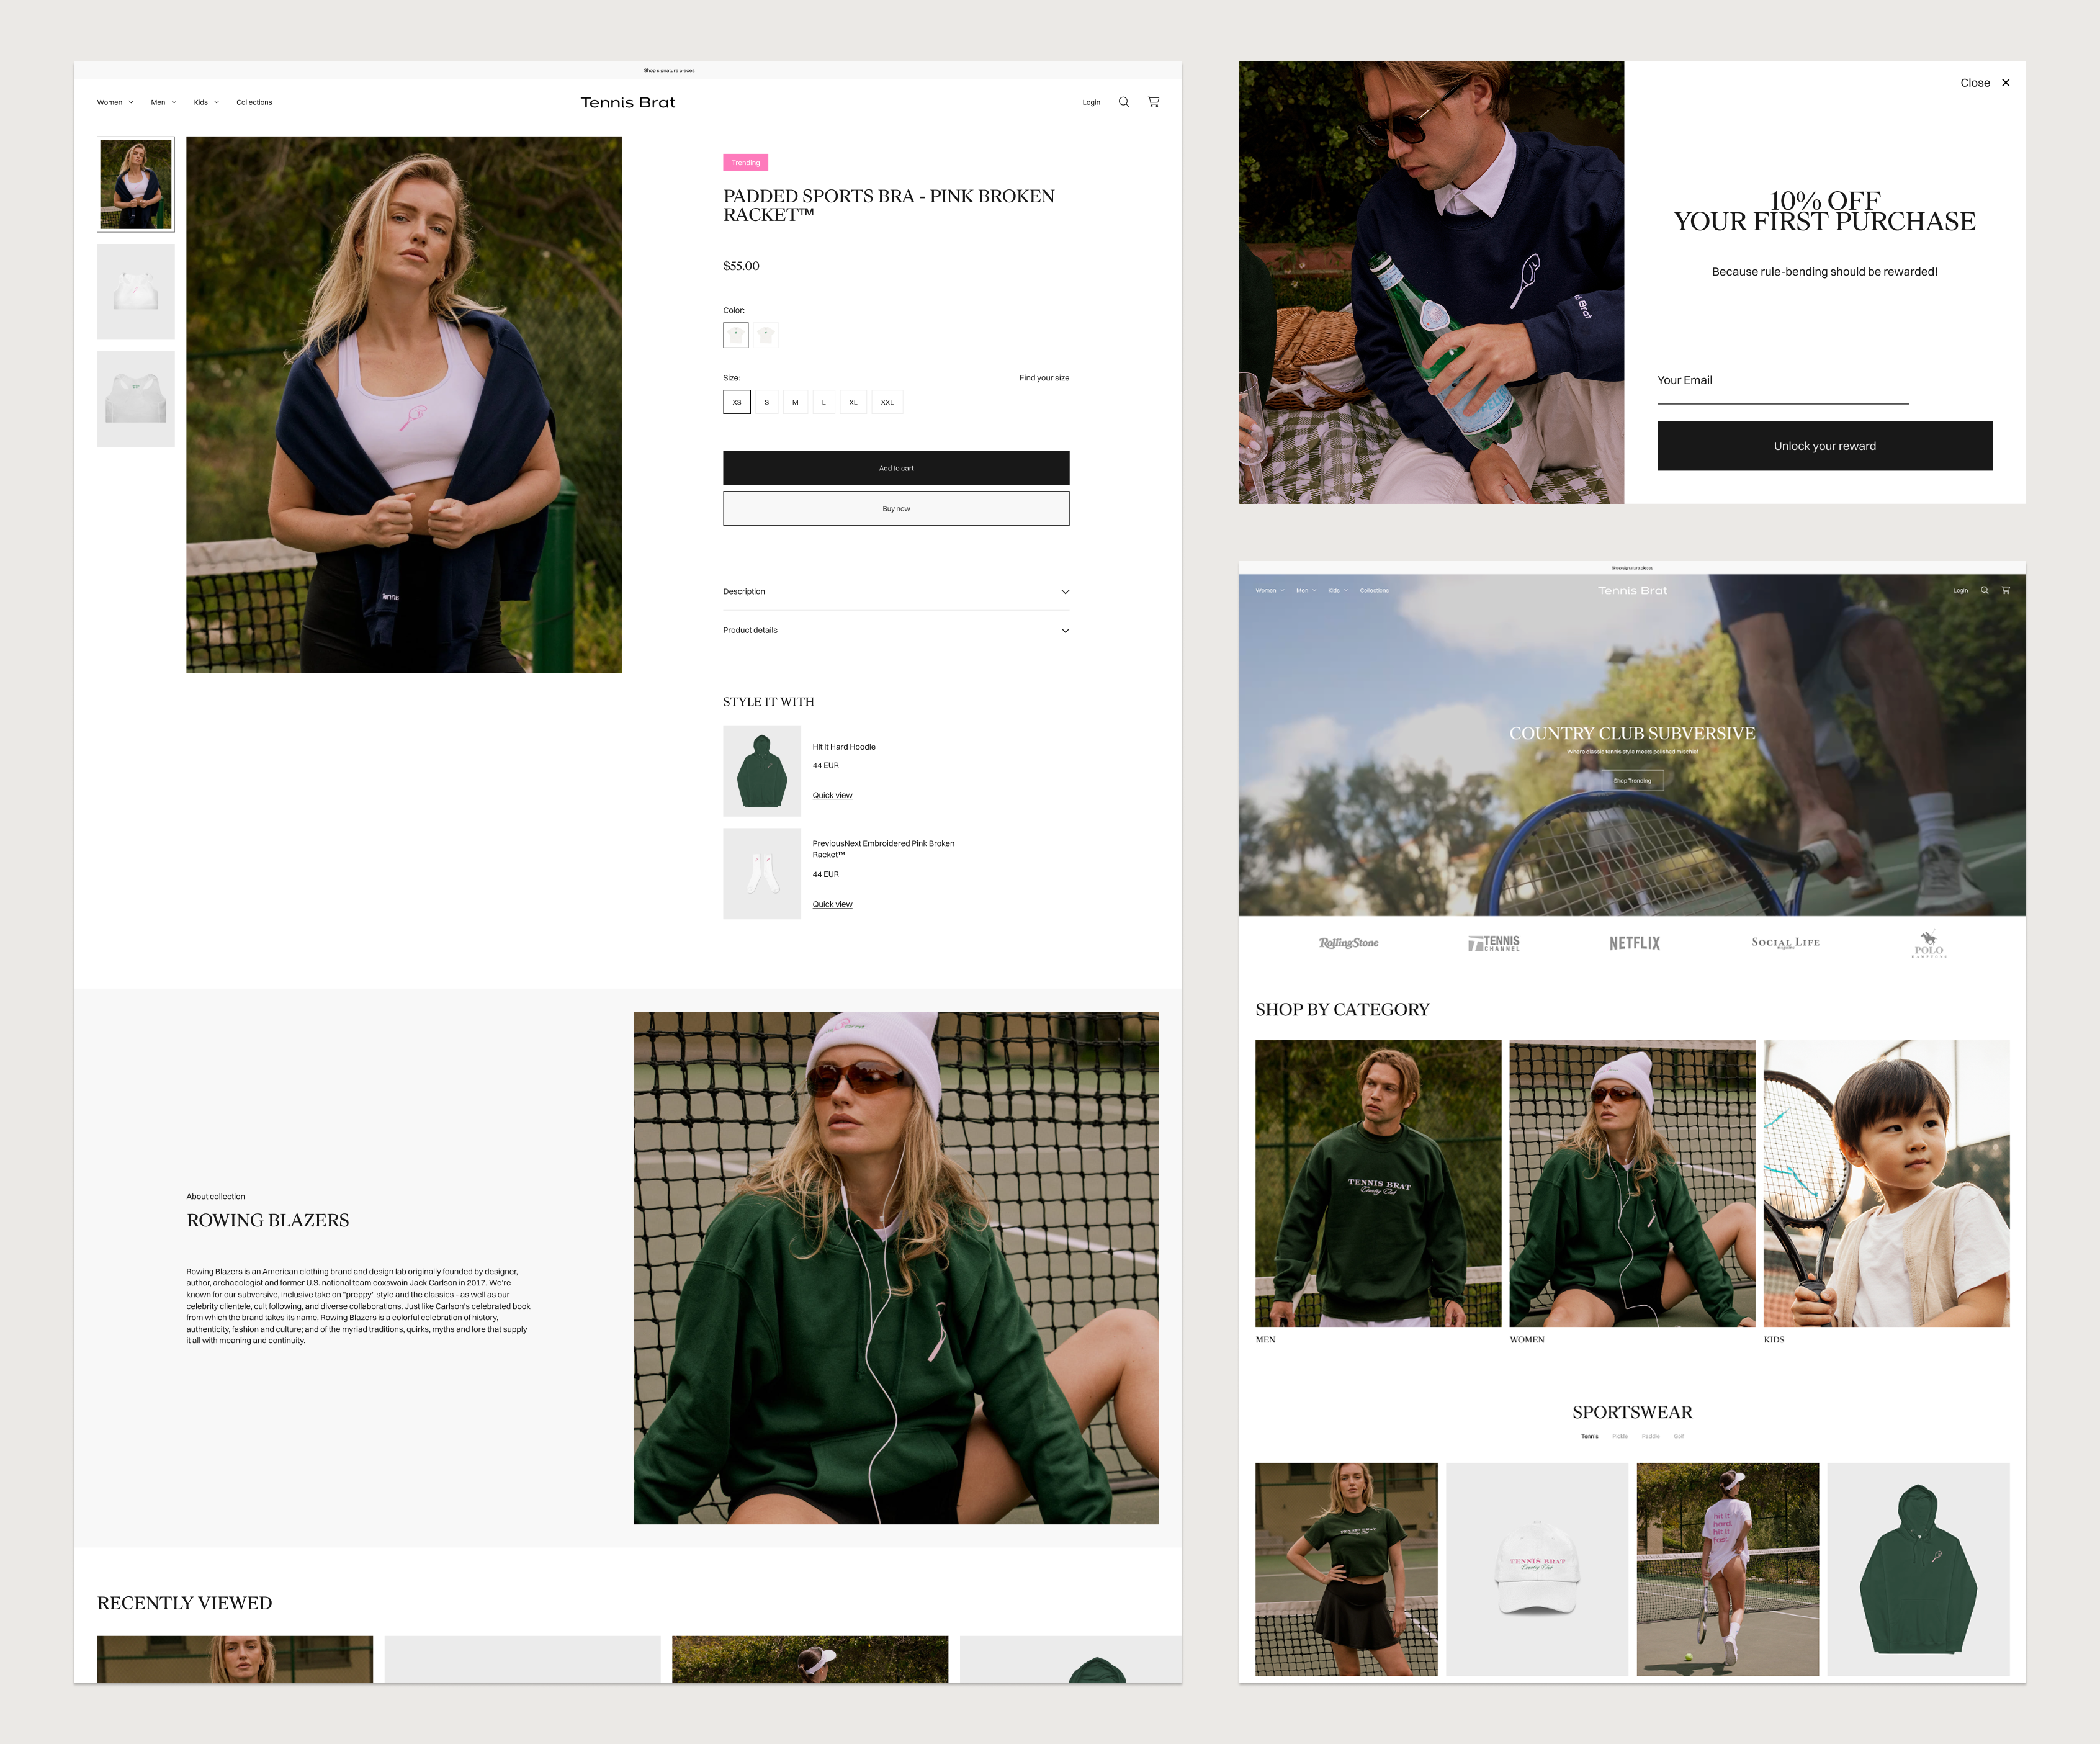2100x1744 pixels.
Task: Open Collections in product page nav
Action: 254,102
